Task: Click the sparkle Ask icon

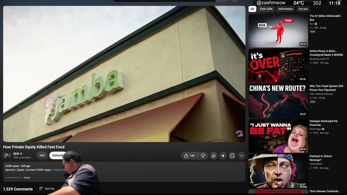Action: [x=223, y=156]
